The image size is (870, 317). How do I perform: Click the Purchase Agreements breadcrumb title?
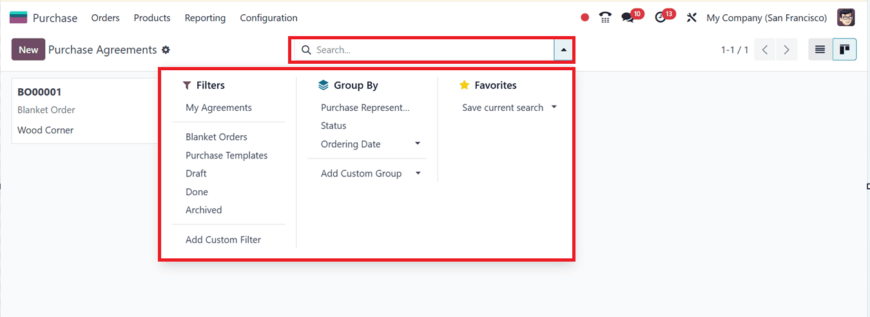102,50
